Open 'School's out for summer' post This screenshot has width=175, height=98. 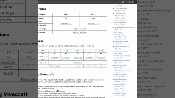click(121, 51)
